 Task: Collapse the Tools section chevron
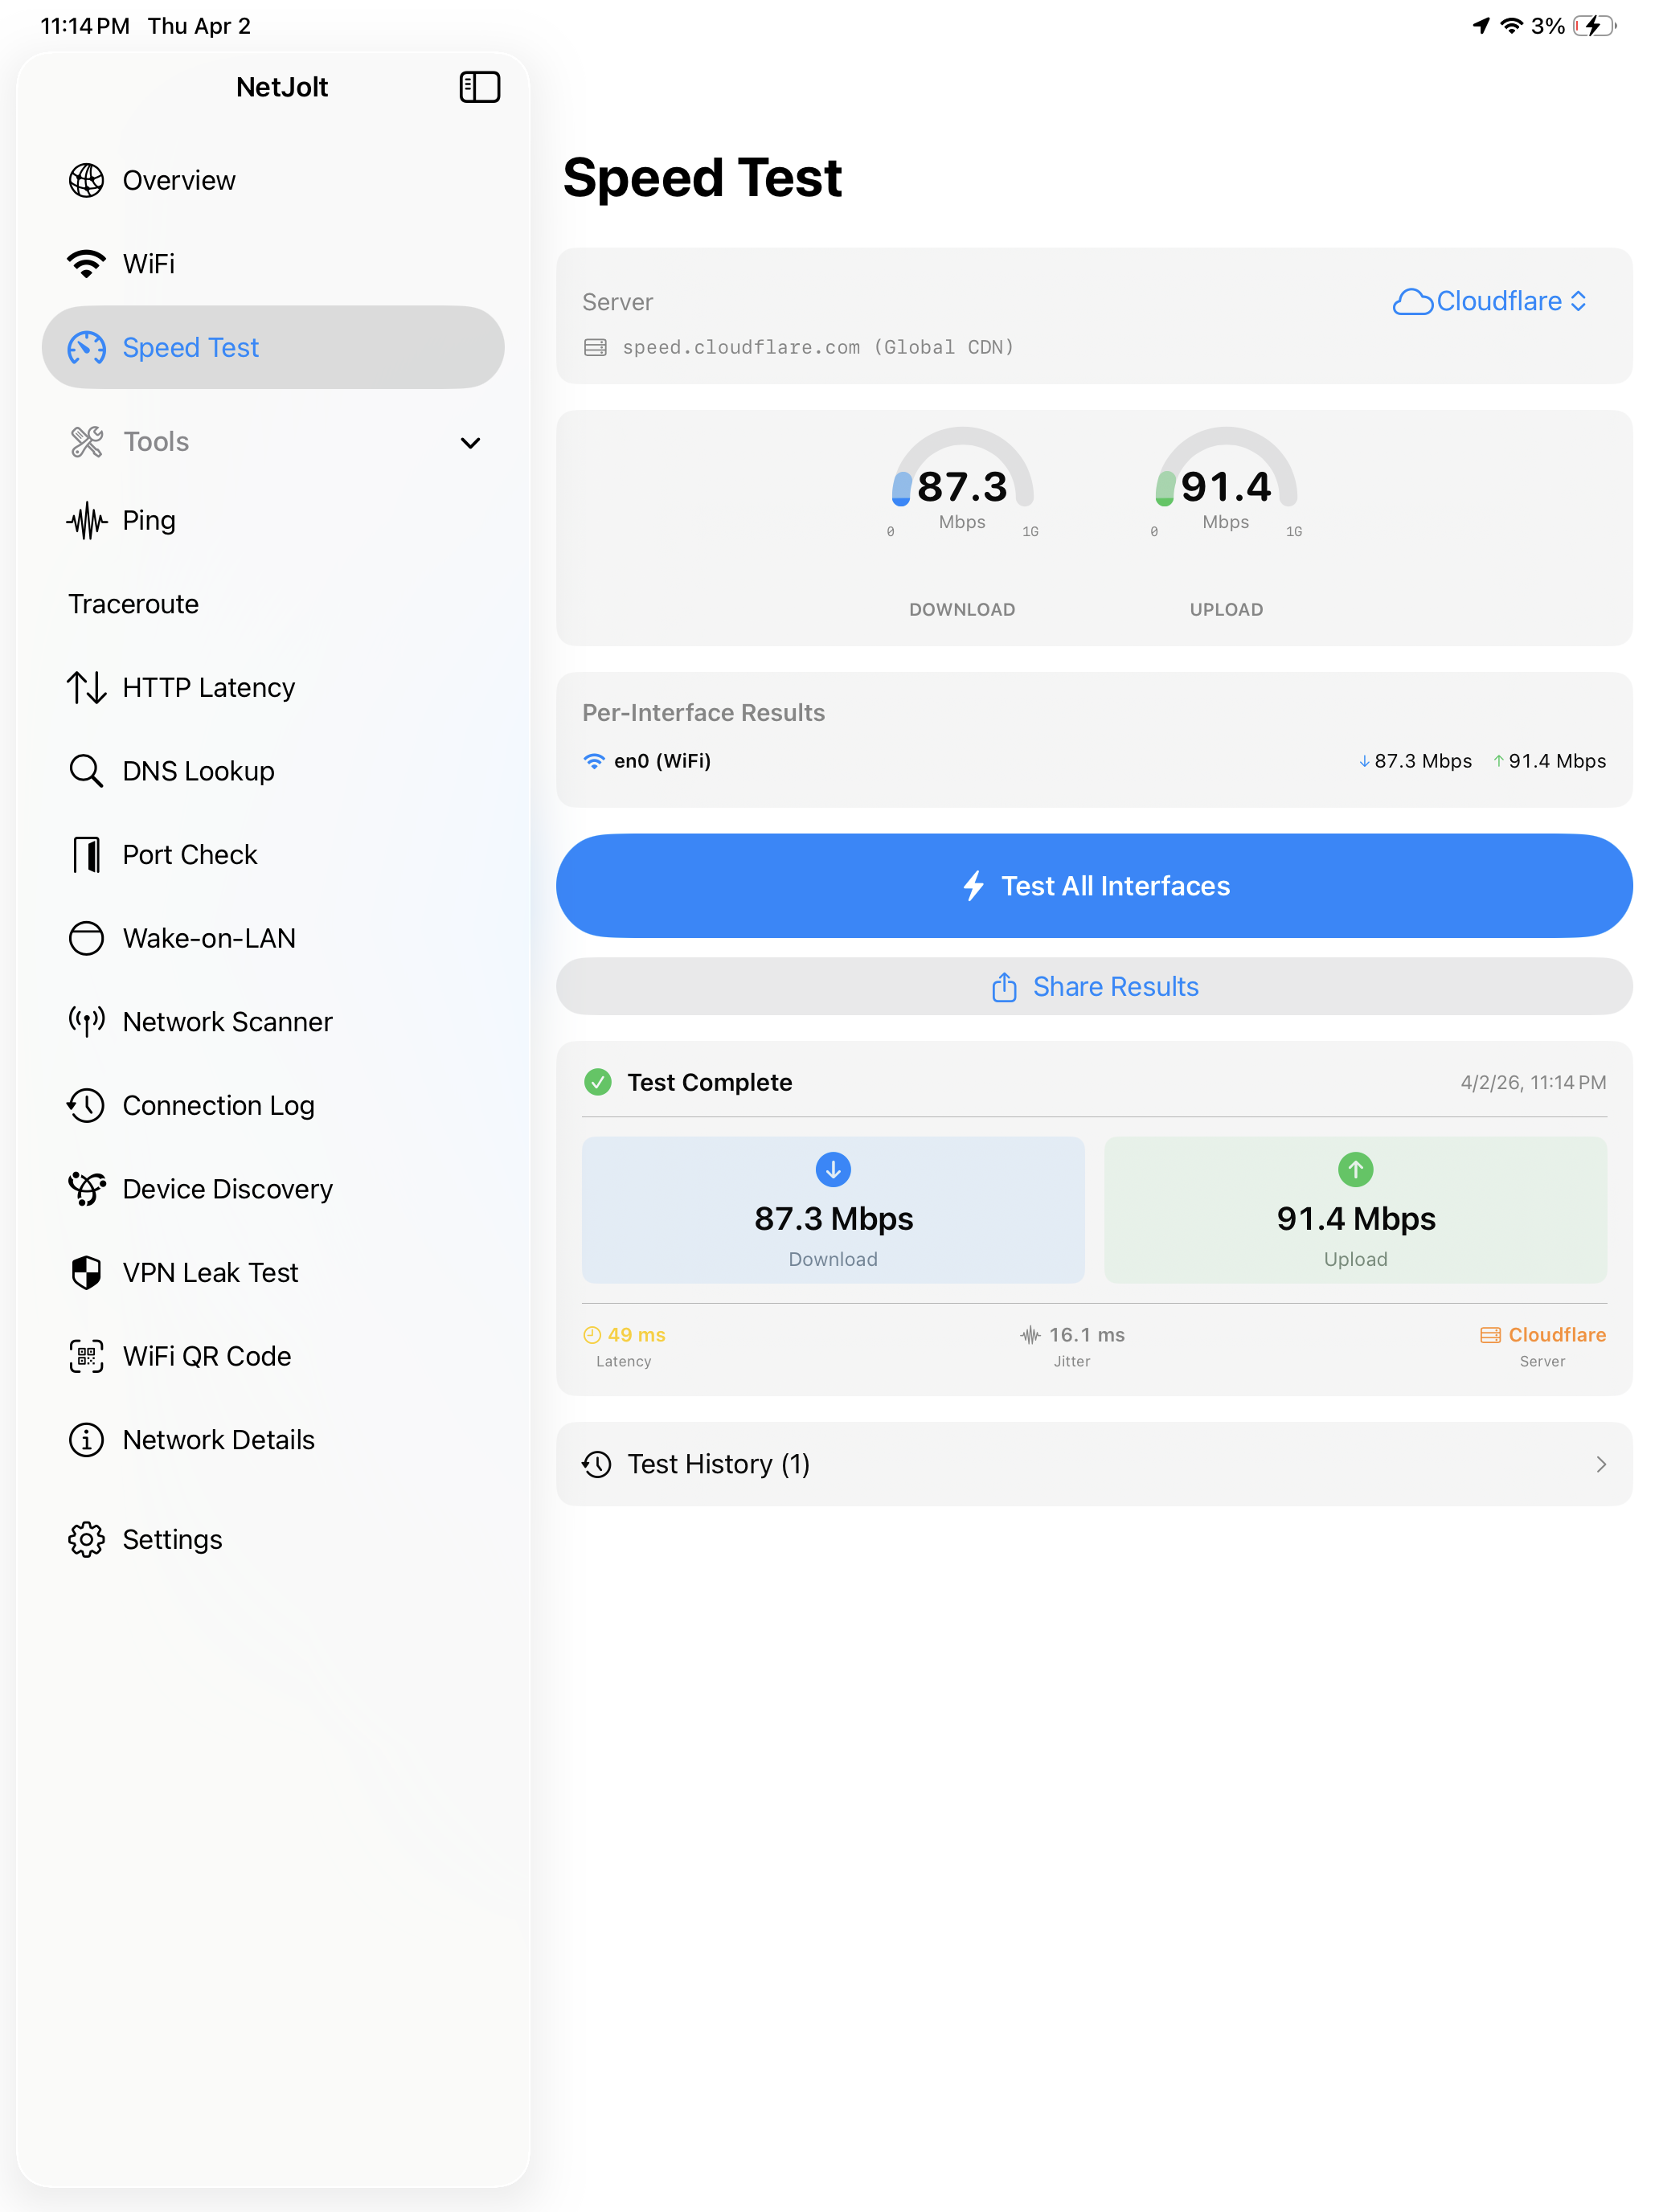coord(470,442)
